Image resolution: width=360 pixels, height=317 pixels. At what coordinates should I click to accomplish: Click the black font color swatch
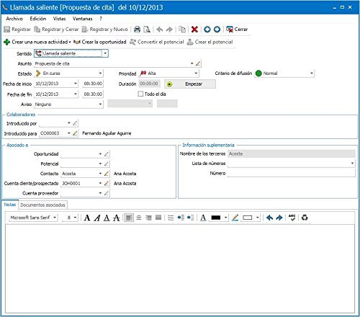215,218
